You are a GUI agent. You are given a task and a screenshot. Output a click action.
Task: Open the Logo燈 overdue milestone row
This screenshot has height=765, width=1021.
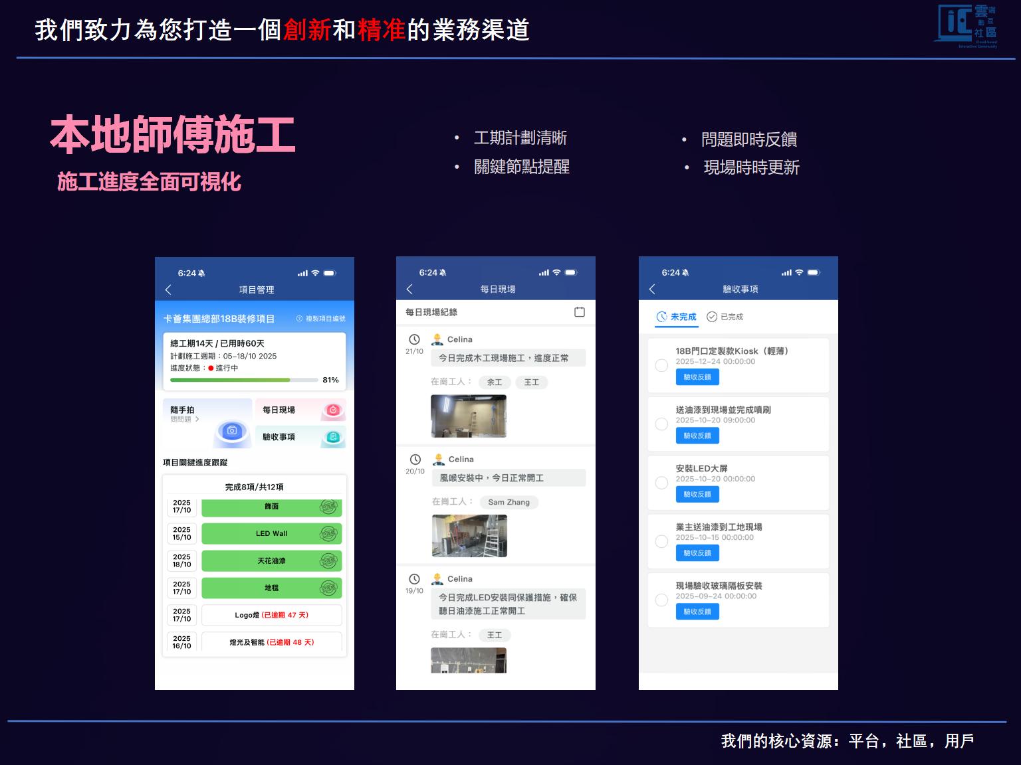(271, 615)
